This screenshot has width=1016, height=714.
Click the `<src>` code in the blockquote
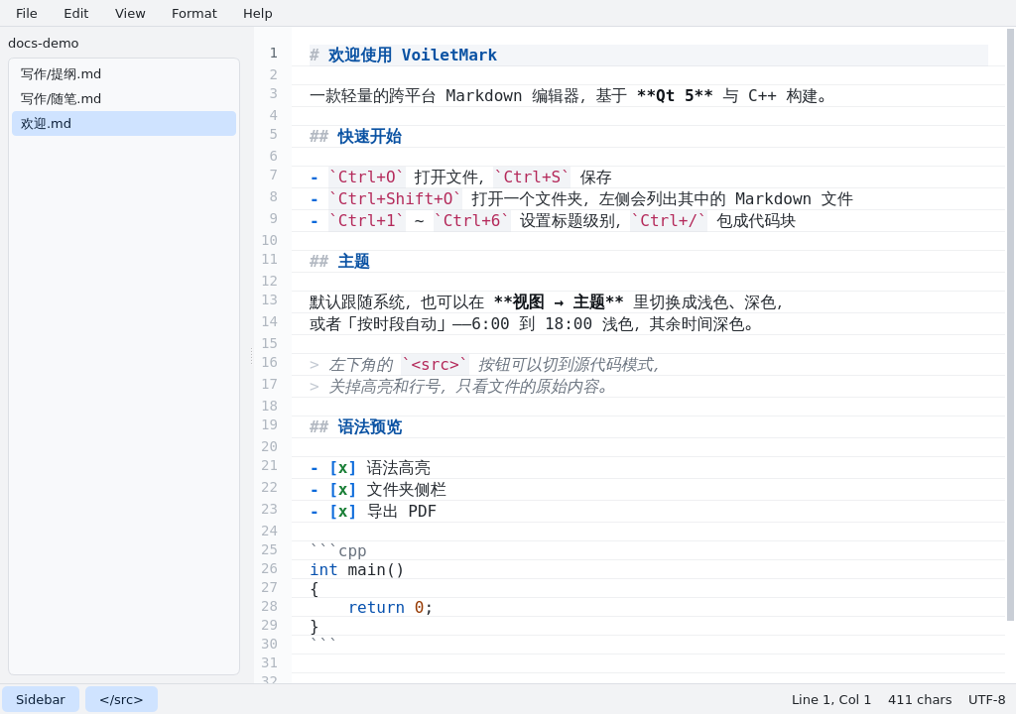point(435,365)
